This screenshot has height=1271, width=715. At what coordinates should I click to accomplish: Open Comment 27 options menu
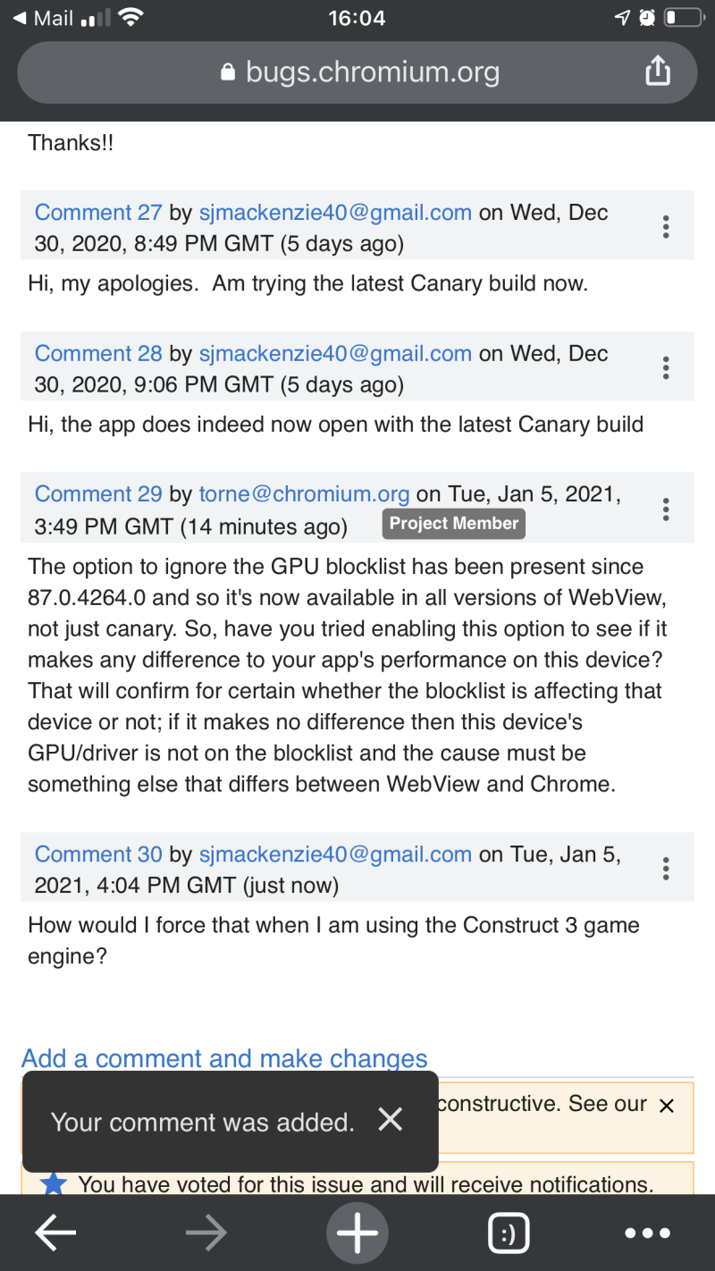click(666, 226)
